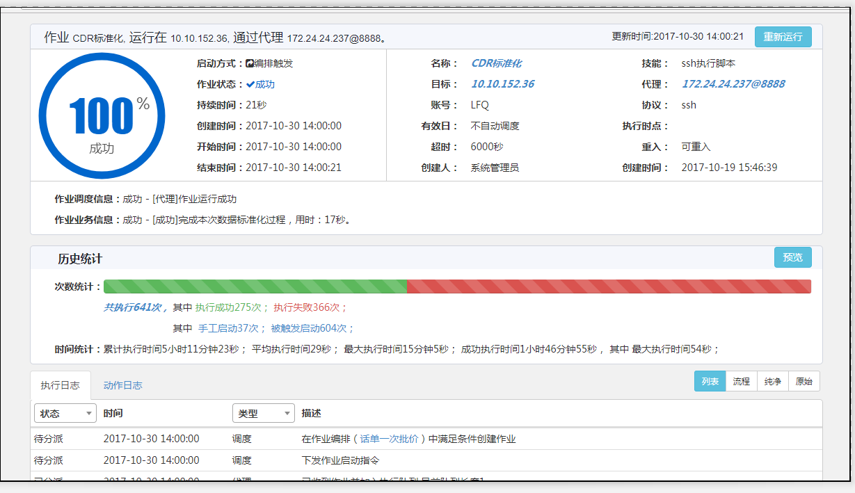
Task: Select the 原始 log view option
Action: click(804, 381)
